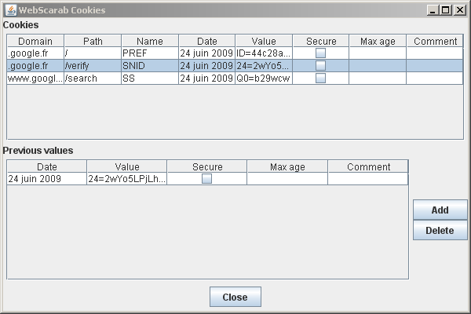
Task: Select the 24 juin 2009 previous value row
Action: coord(46,179)
